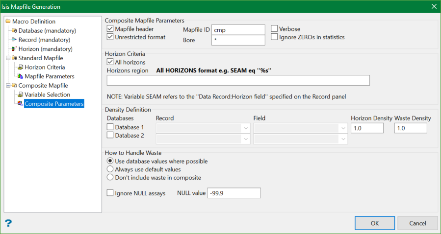Click the Database (mandatory) node icon
441x234 pixels.
point(14,30)
